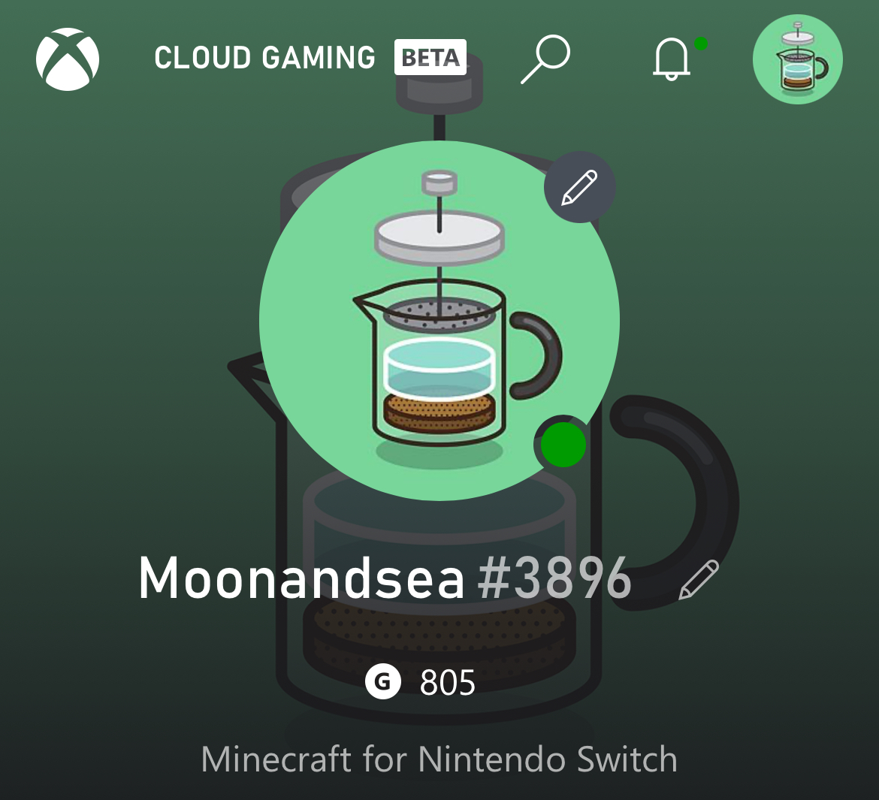This screenshot has height=800, width=879.
Task: Click the coffee grounds in the large avatar
Action: [x=439, y=412]
